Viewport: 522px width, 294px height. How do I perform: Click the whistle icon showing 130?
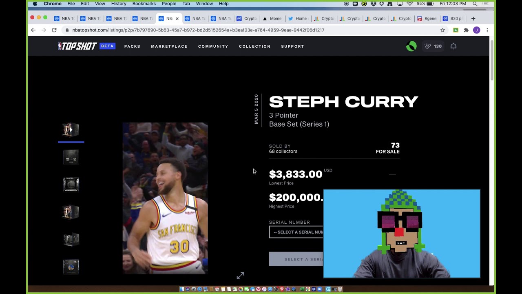(433, 46)
